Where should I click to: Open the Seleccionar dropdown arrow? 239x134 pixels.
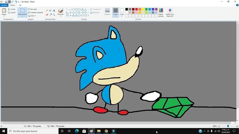pos(22,16)
